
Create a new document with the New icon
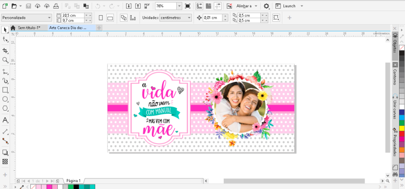(x=5, y=6)
